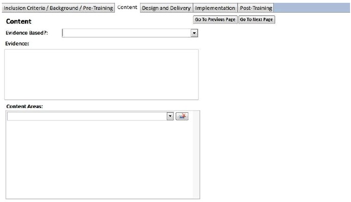Click Go To Previous Page button
Image resolution: width=351 pixels, height=202 pixels.
(215, 19)
